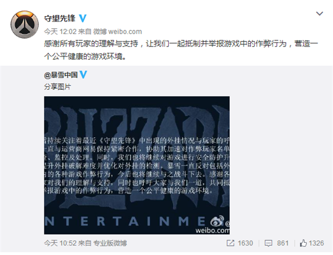This screenshot has width=333, height=255.
Task: Click the main post text about 作弊行为
Action: pyautogui.click(x=181, y=50)
